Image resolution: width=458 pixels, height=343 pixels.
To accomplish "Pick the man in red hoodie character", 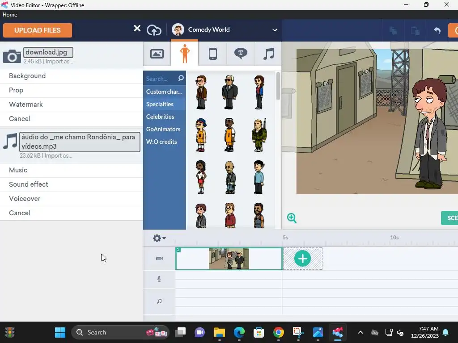I will (230, 215).
